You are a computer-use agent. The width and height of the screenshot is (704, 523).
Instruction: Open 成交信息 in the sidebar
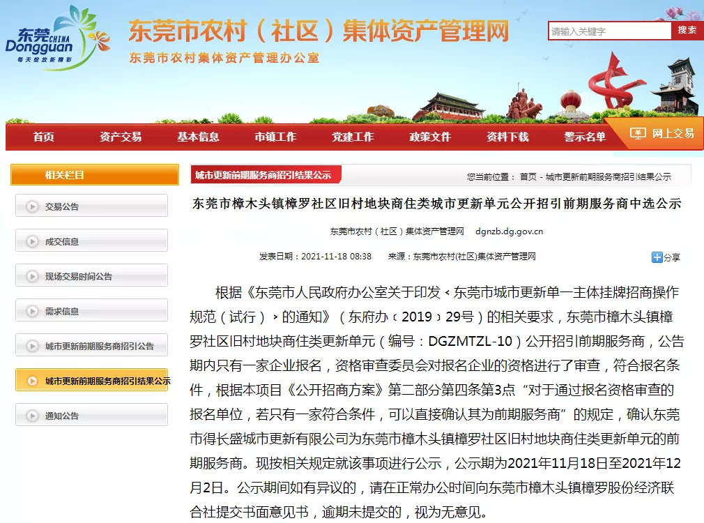coord(91,241)
